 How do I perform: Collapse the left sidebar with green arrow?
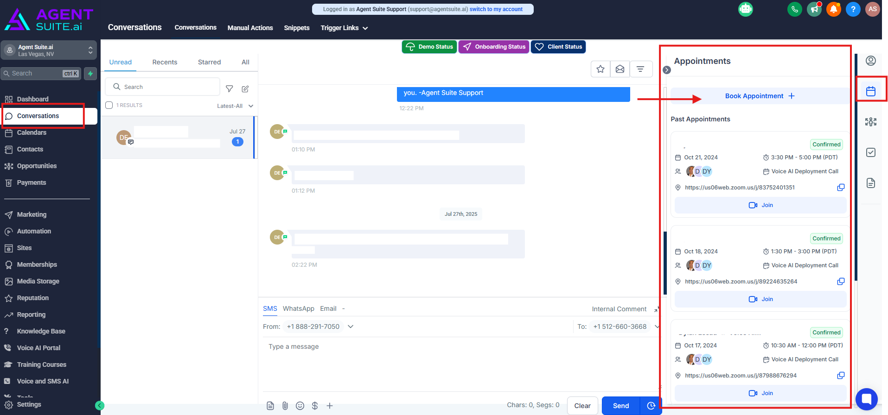100,406
